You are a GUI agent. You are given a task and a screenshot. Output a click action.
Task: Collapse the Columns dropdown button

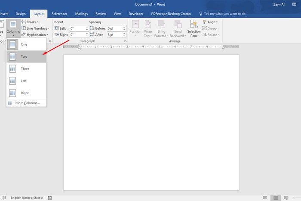(13, 29)
